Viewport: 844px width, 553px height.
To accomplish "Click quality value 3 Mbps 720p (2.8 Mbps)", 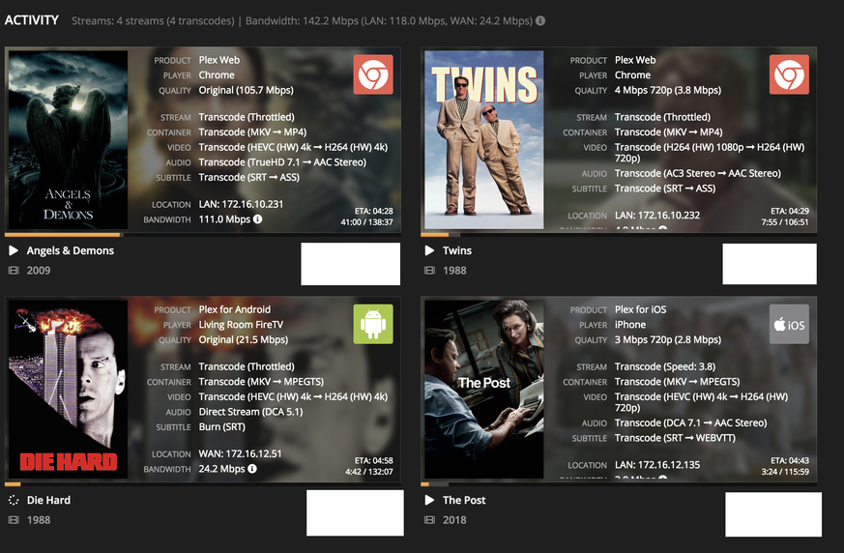I will [x=668, y=339].
